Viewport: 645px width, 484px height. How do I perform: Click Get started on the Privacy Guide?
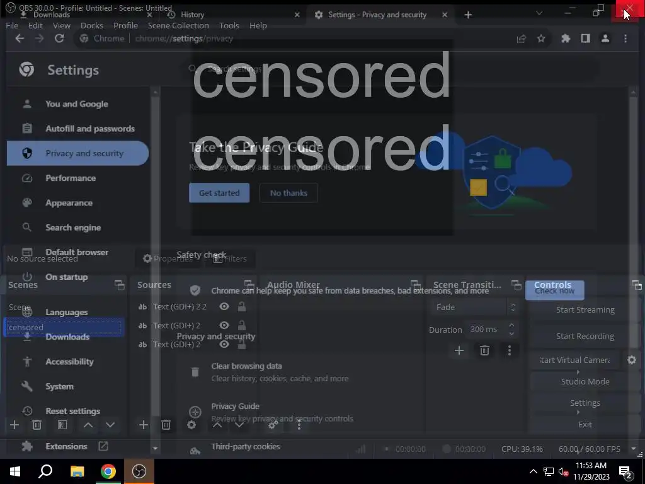pyautogui.click(x=219, y=193)
